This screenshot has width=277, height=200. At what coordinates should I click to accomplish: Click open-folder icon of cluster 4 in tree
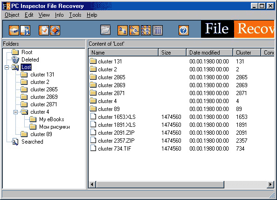click(x=24, y=112)
